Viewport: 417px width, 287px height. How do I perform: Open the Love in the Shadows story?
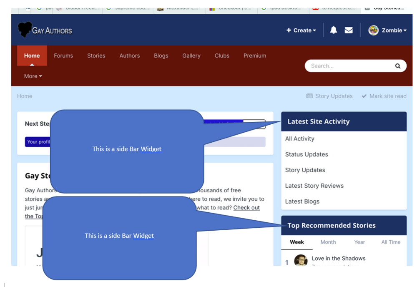pos(338,258)
